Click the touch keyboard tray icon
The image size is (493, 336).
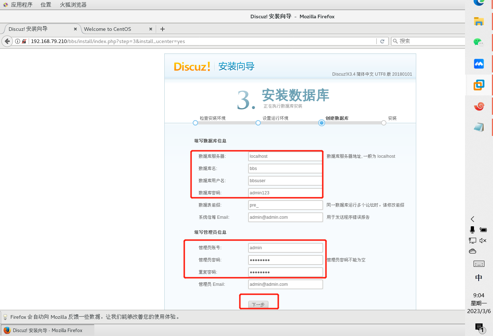coord(479,264)
